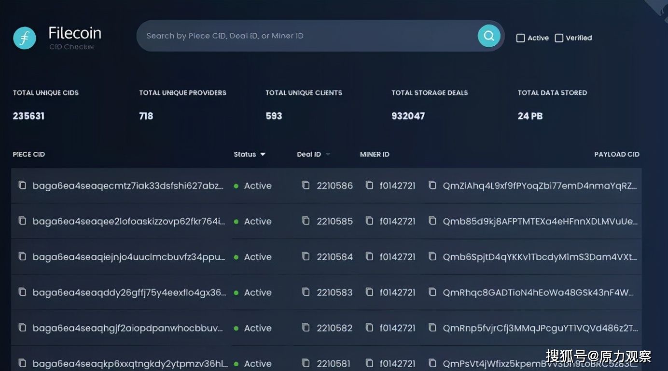Click the total storage deals value 932047
668x371 pixels.
pos(408,116)
